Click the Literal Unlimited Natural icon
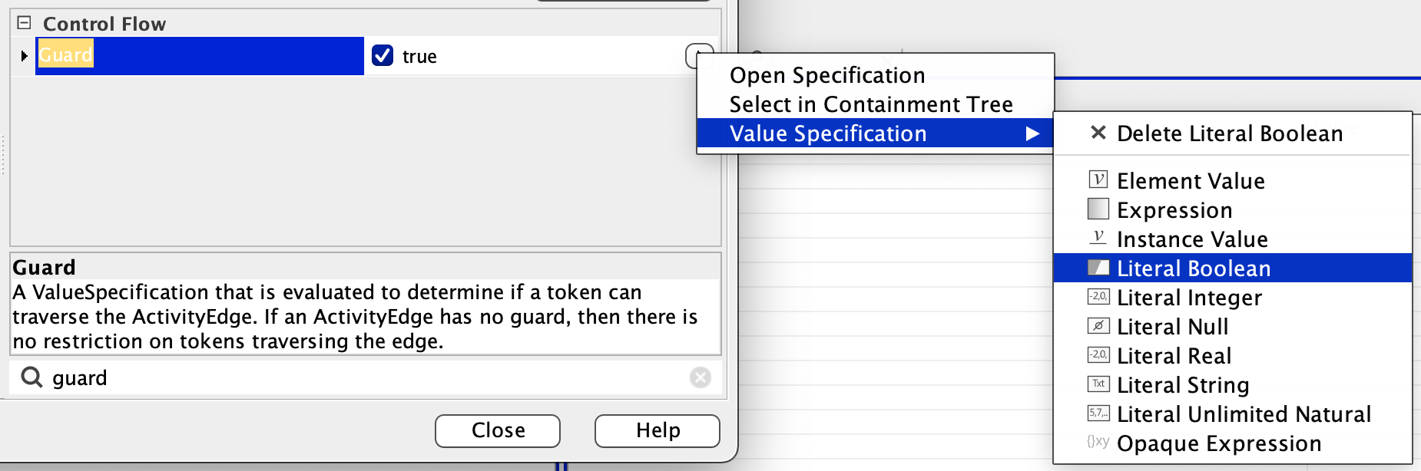The image size is (1421, 471). (x=1098, y=413)
